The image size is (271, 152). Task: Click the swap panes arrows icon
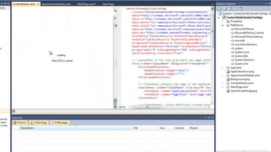(x=115, y=18)
